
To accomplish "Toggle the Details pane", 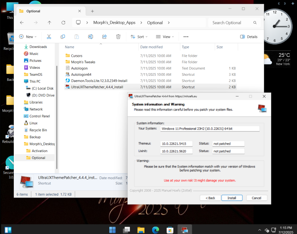I will [x=249, y=37].
